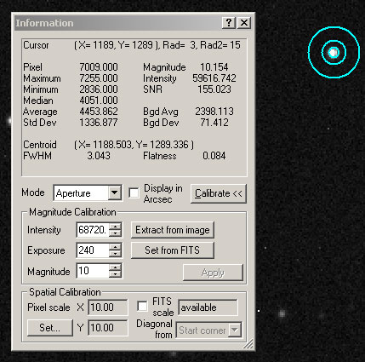
Task: Click the Calibrate << button
Action: click(x=219, y=193)
